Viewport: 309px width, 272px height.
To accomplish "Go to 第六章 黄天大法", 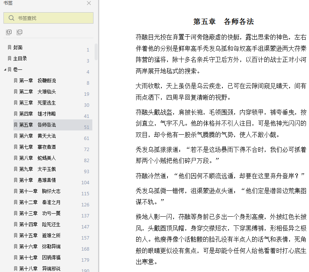I will coord(37,136).
